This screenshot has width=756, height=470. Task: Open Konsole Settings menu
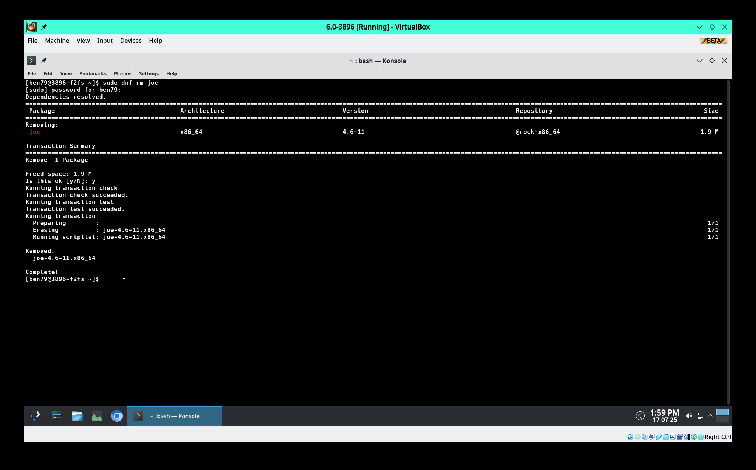pos(149,73)
